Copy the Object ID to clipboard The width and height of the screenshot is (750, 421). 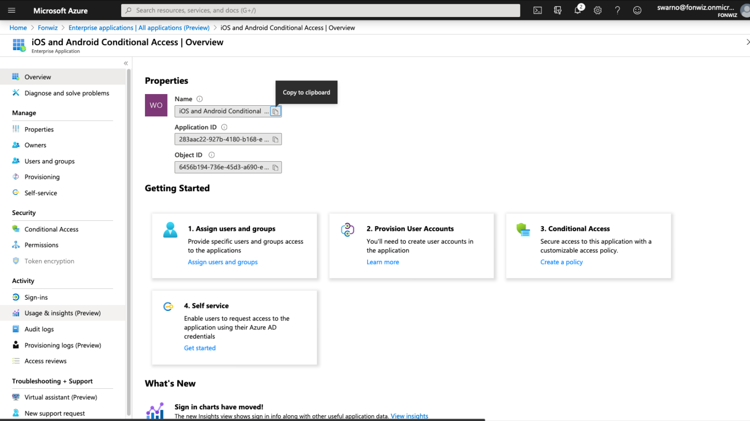click(275, 167)
